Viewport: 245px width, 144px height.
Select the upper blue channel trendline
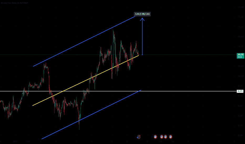point(84,41)
